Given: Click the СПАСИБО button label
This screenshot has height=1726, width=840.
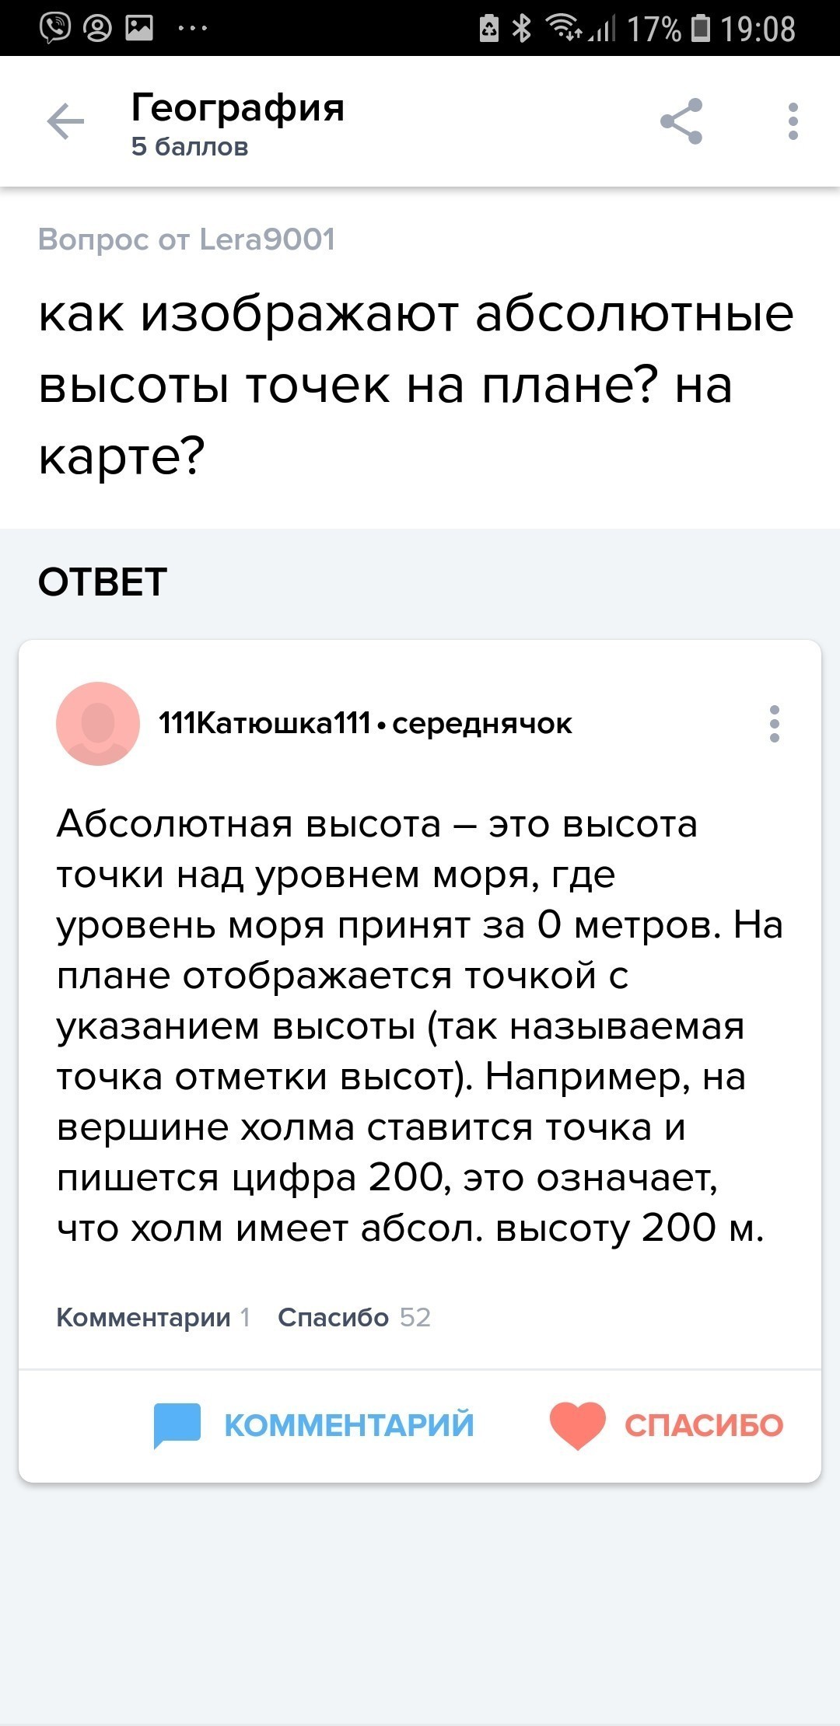Looking at the screenshot, I should (x=704, y=1425).
